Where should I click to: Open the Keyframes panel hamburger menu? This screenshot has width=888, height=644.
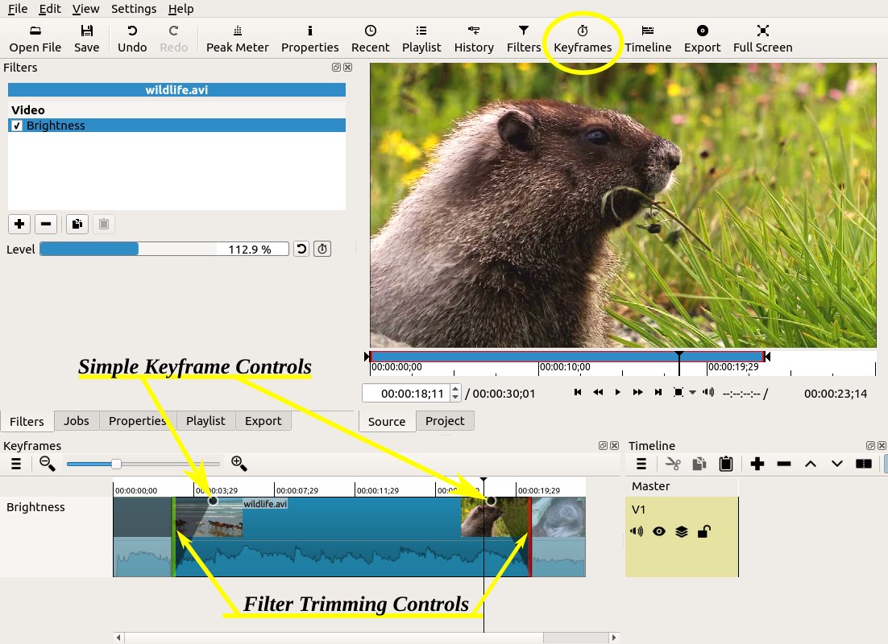pos(15,464)
